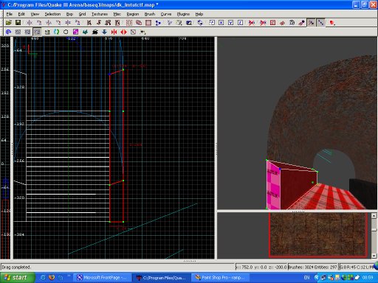This screenshot has width=378, height=283.
Task: Select the brown brick texture thumbnail
Action: click(318, 234)
